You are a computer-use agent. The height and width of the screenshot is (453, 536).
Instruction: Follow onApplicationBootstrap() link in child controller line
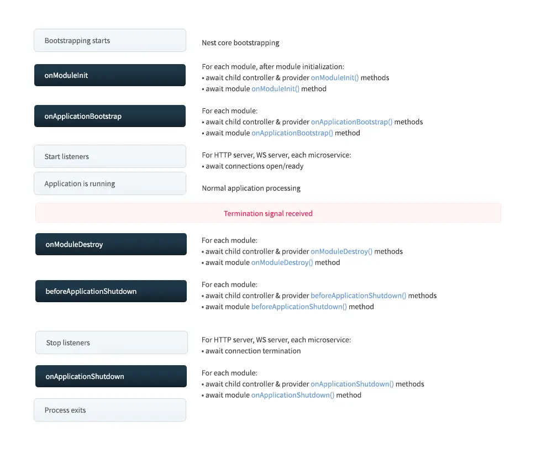[x=351, y=122]
